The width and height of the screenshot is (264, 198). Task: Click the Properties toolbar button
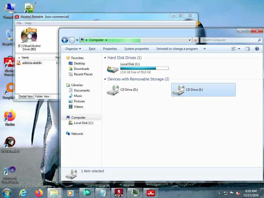[110, 49]
